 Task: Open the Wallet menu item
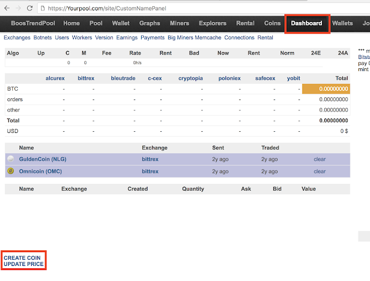[x=121, y=23]
